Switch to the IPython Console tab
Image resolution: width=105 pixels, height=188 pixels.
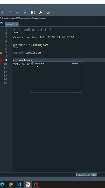83,175
